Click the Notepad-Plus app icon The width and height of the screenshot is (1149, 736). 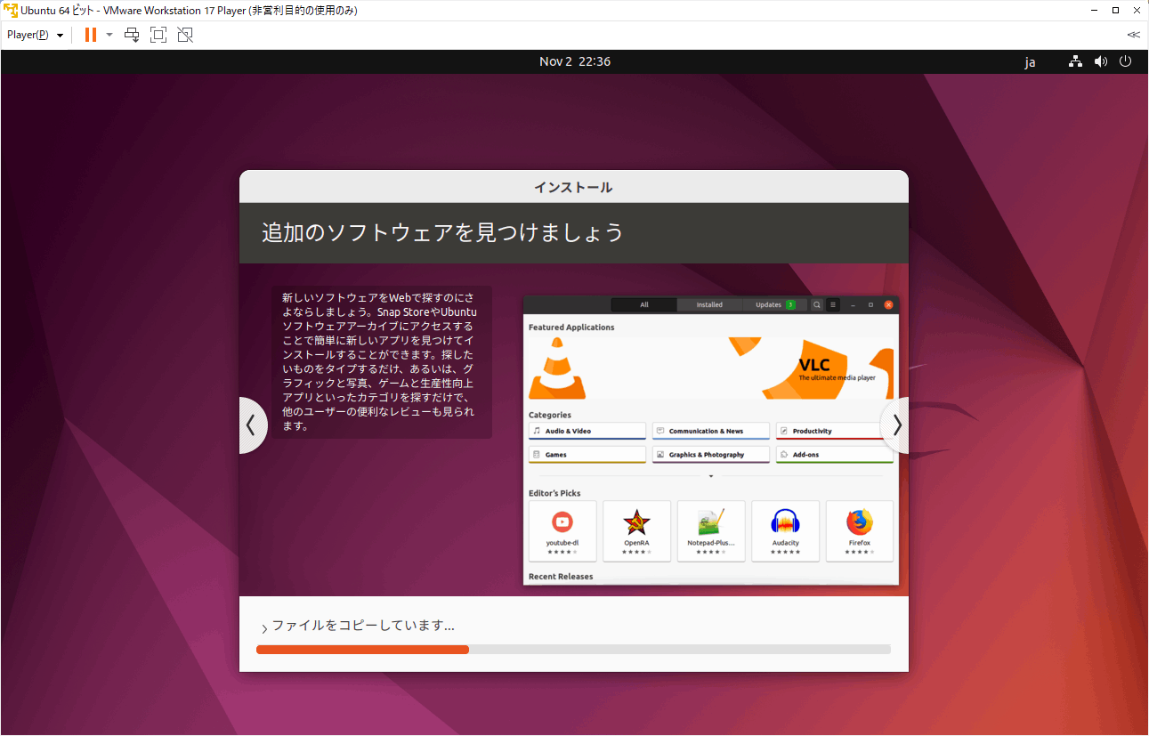point(710,522)
